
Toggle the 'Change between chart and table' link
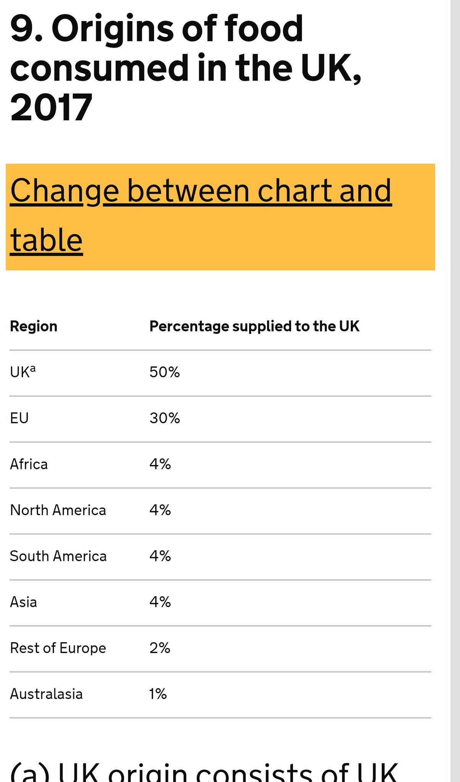point(201,216)
